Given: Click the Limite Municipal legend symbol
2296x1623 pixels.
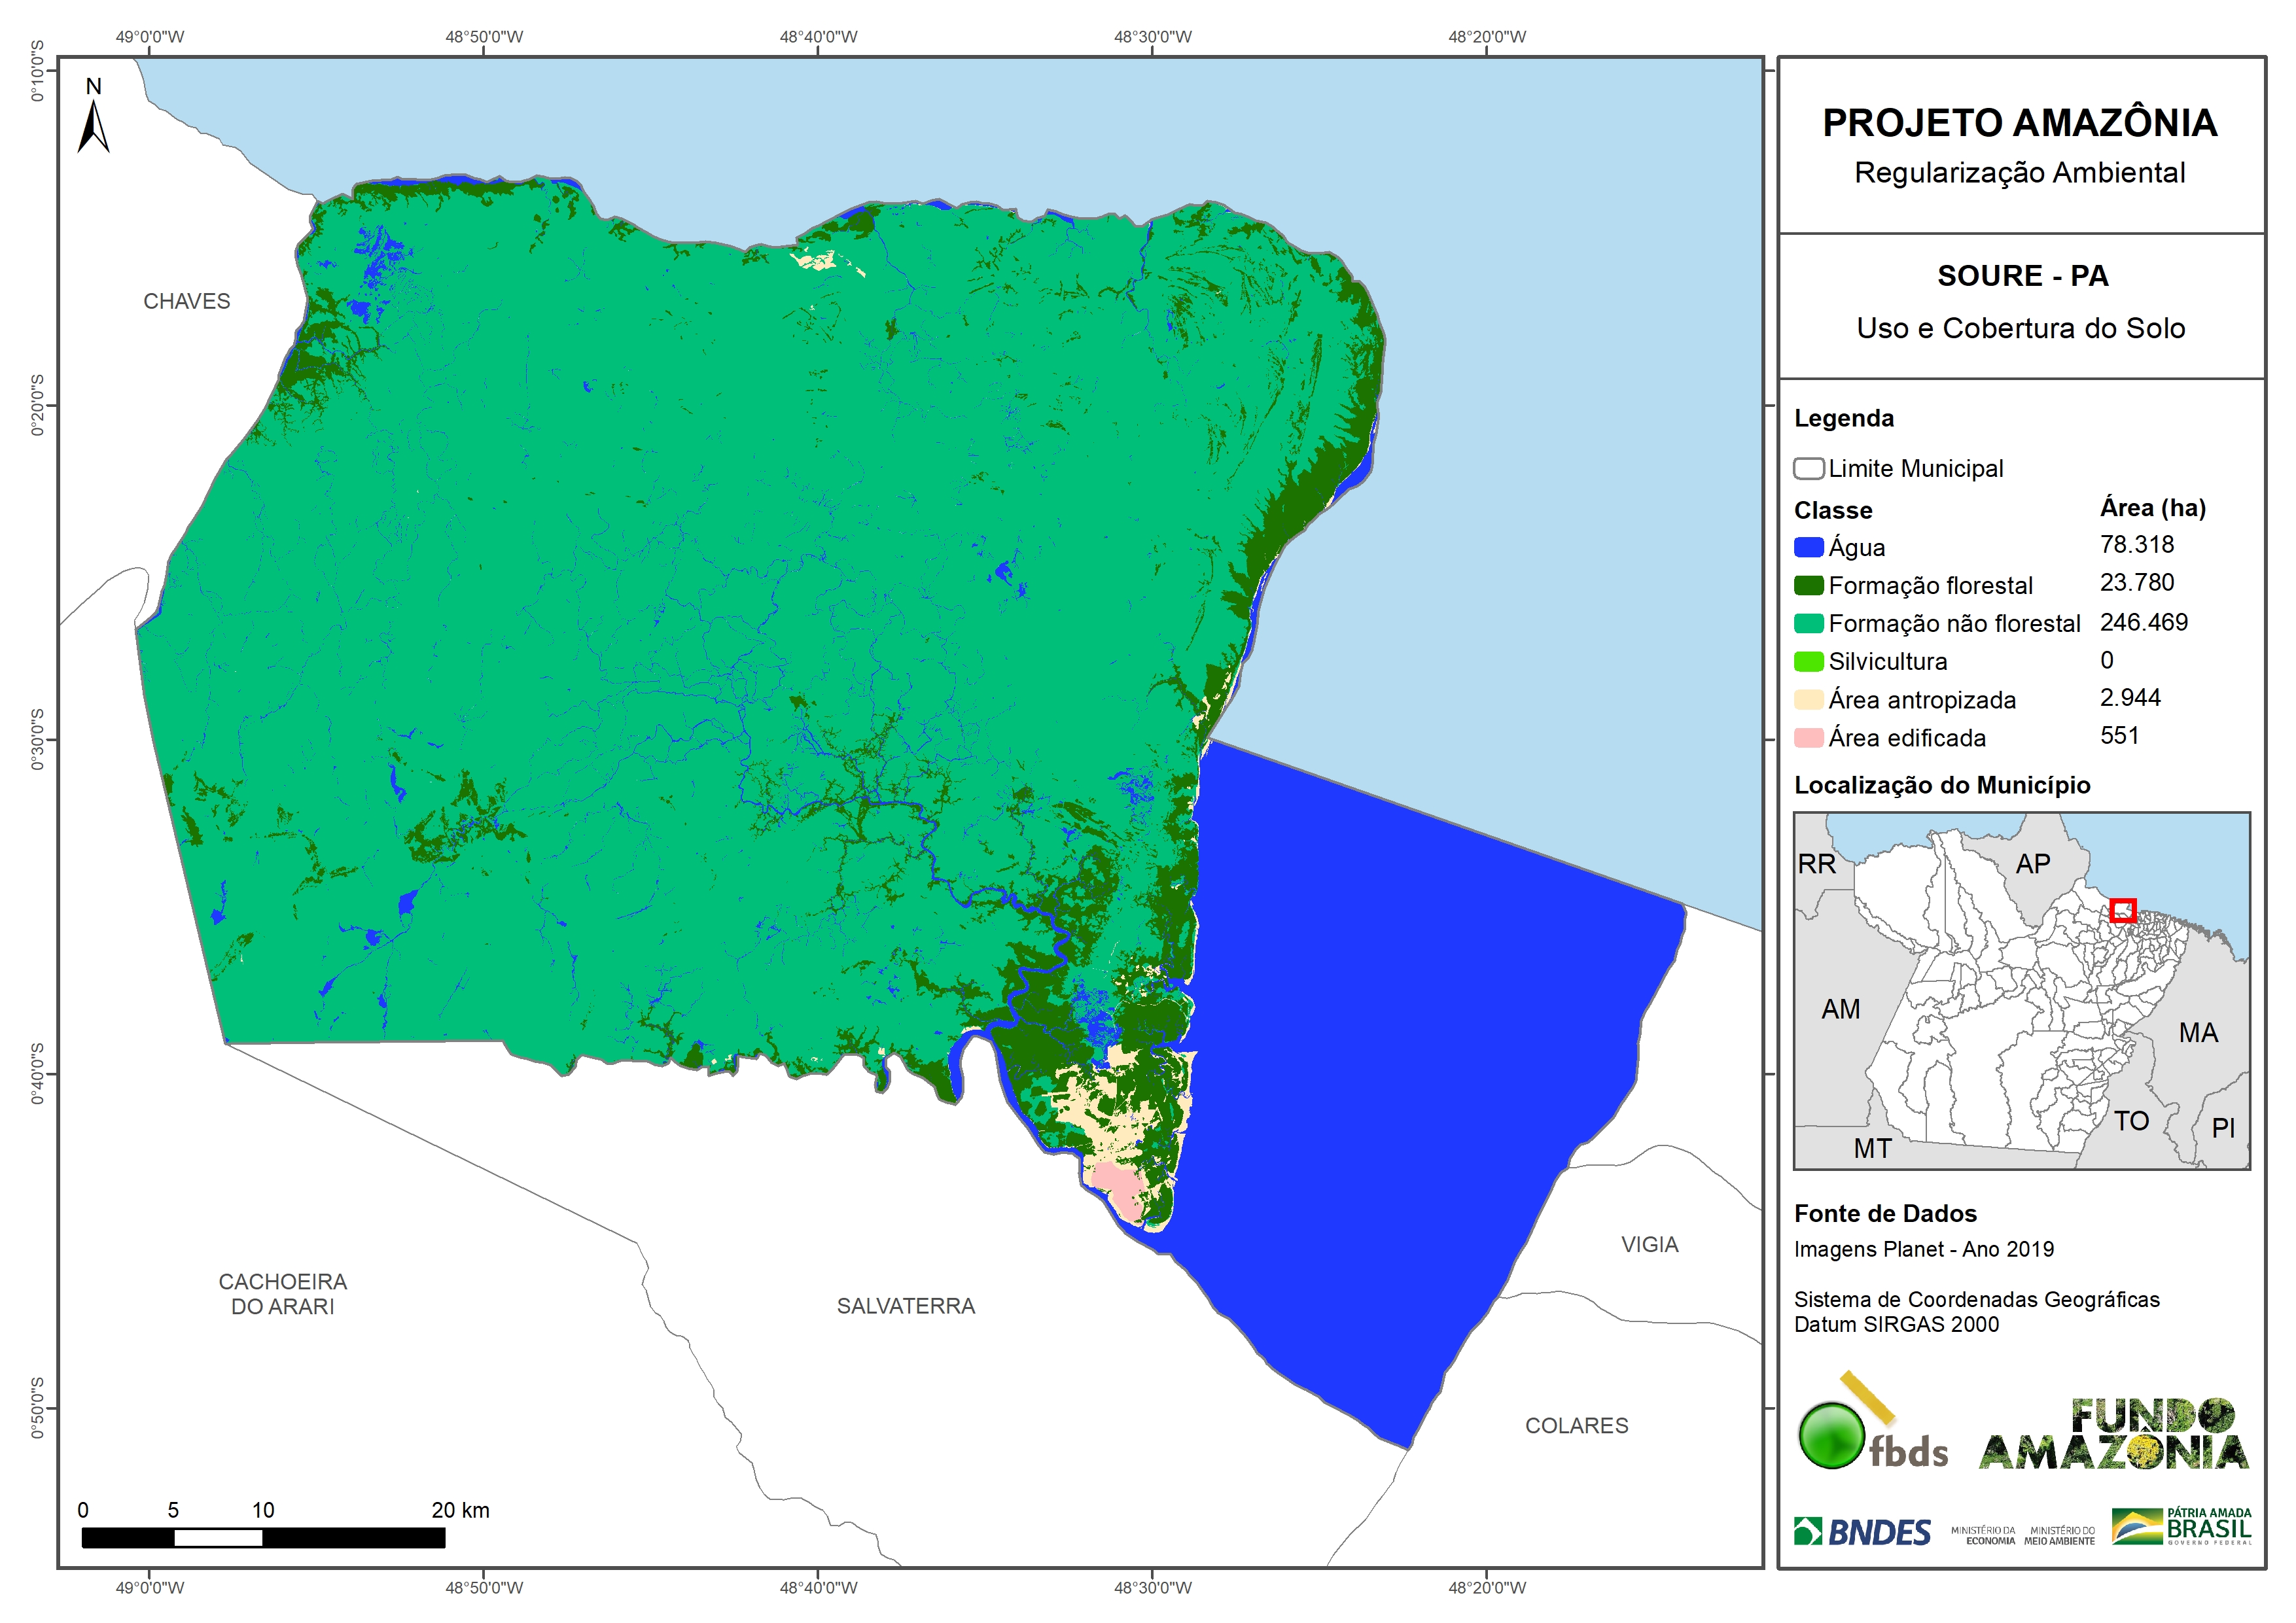Looking at the screenshot, I should [1808, 469].
